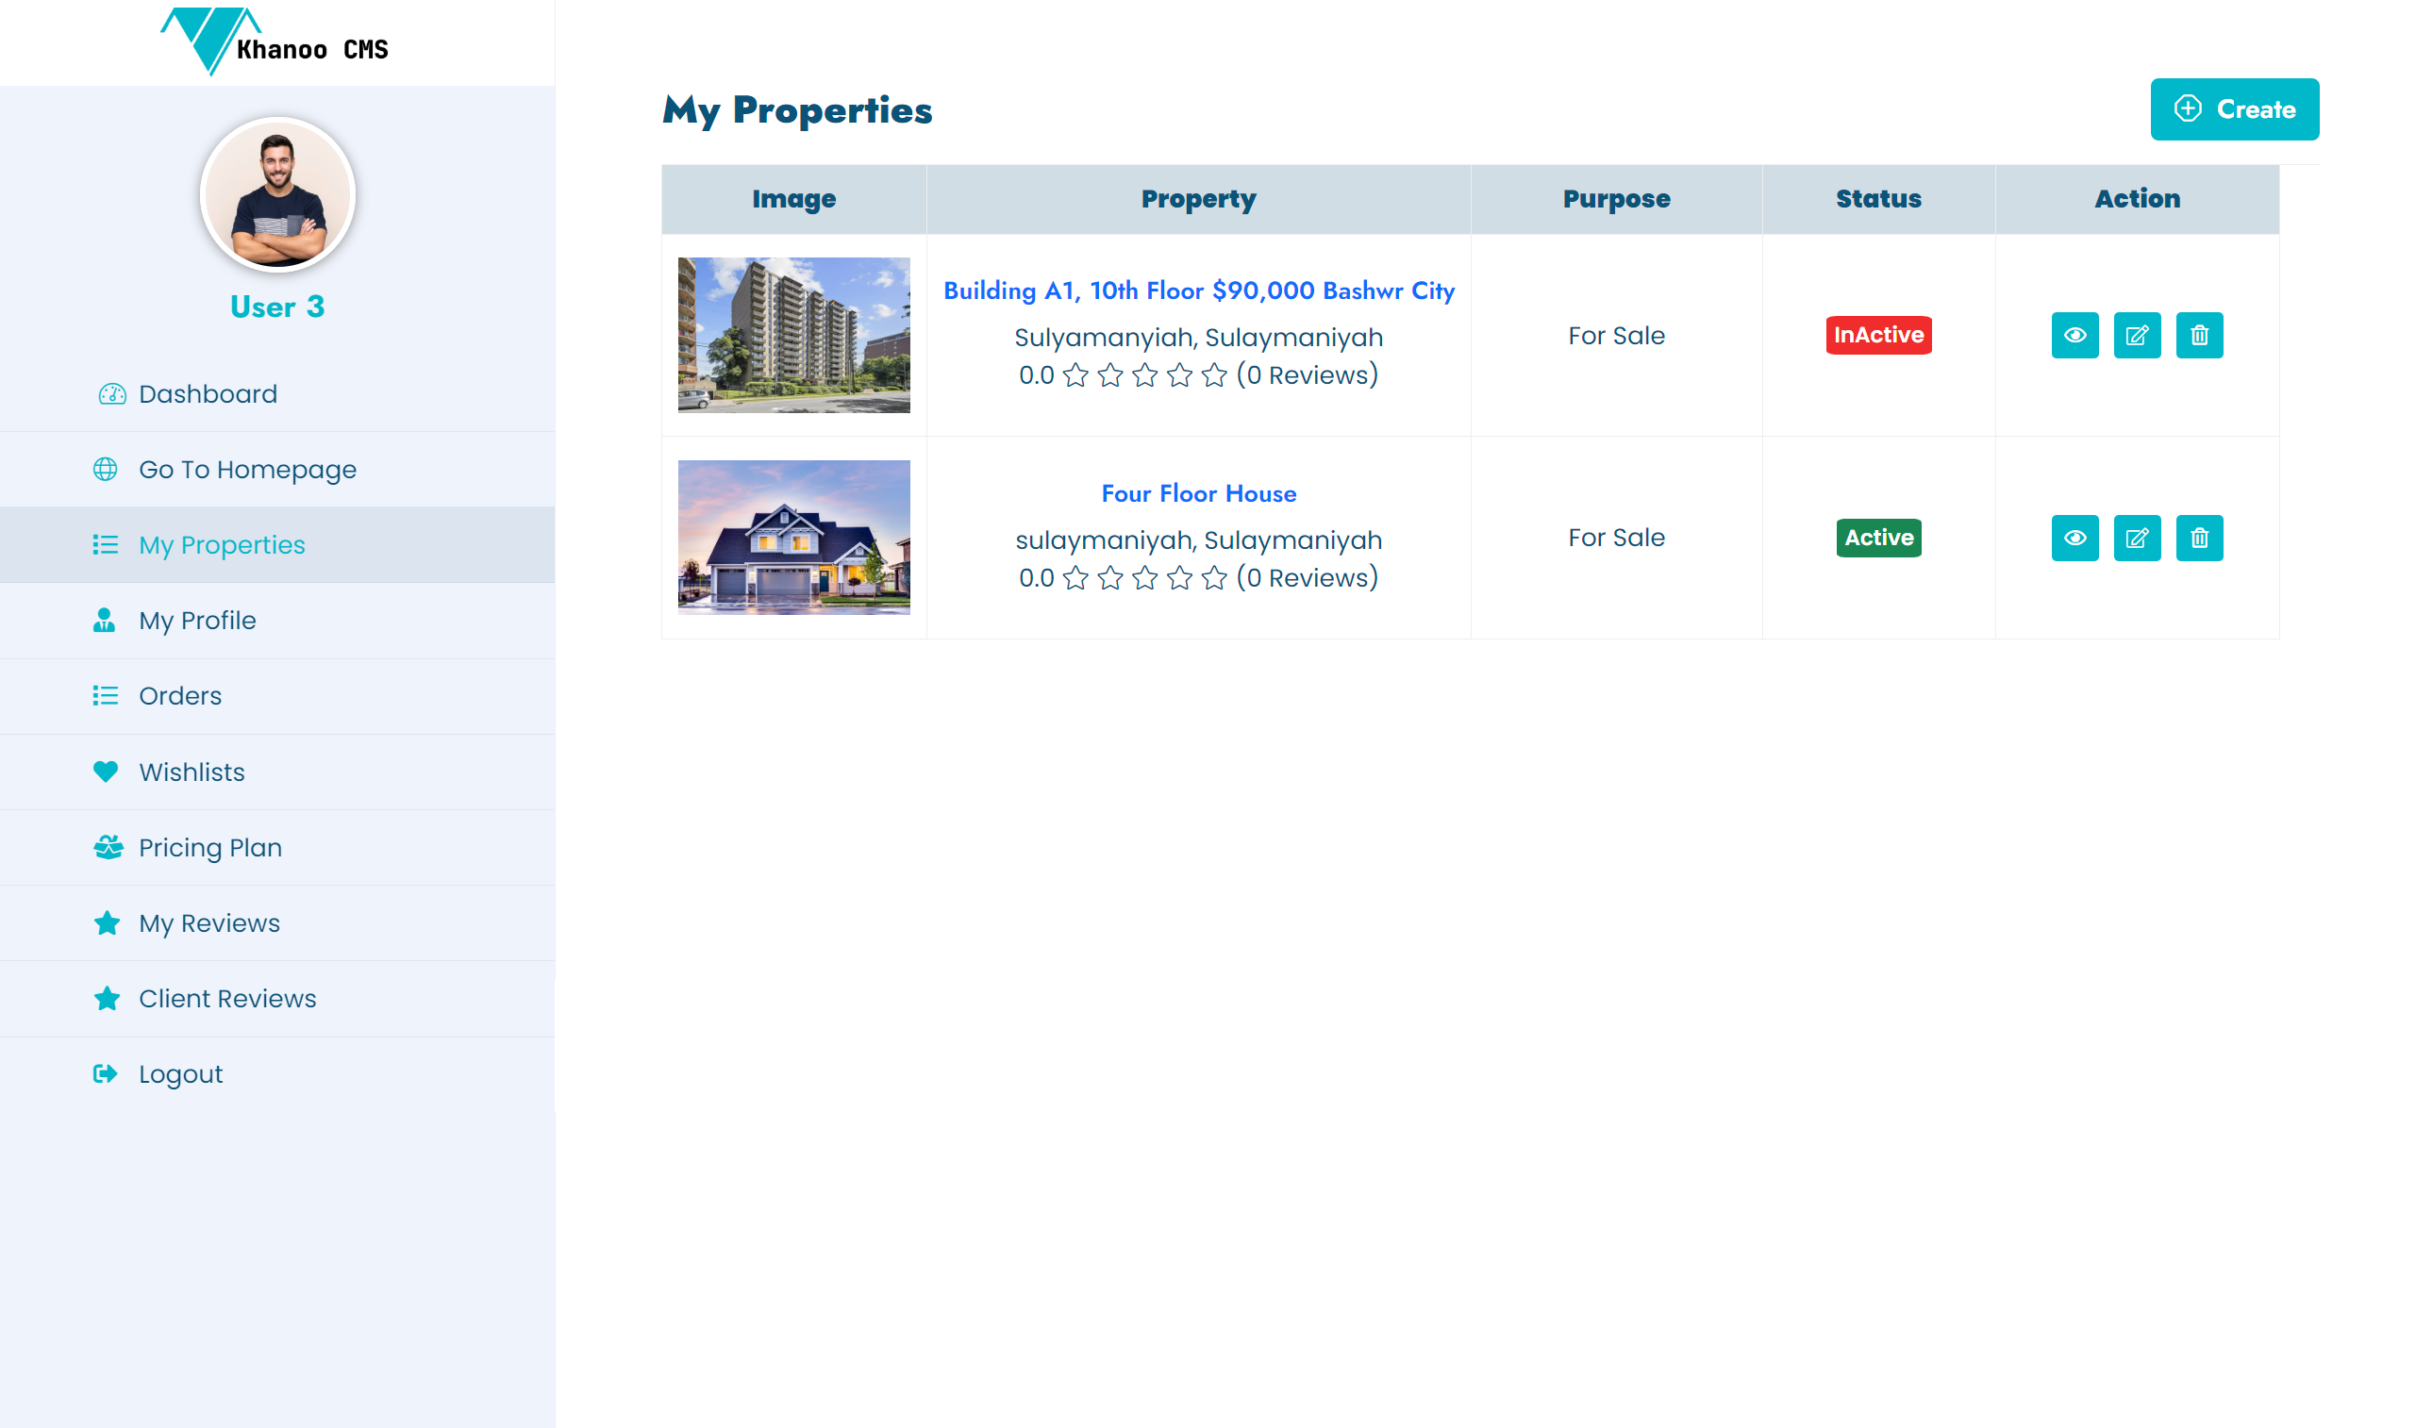This screenshot has height=1428, width=2416.
Task: Click the Pricing Plan icon in sidebar
Action: coord(108,847)
